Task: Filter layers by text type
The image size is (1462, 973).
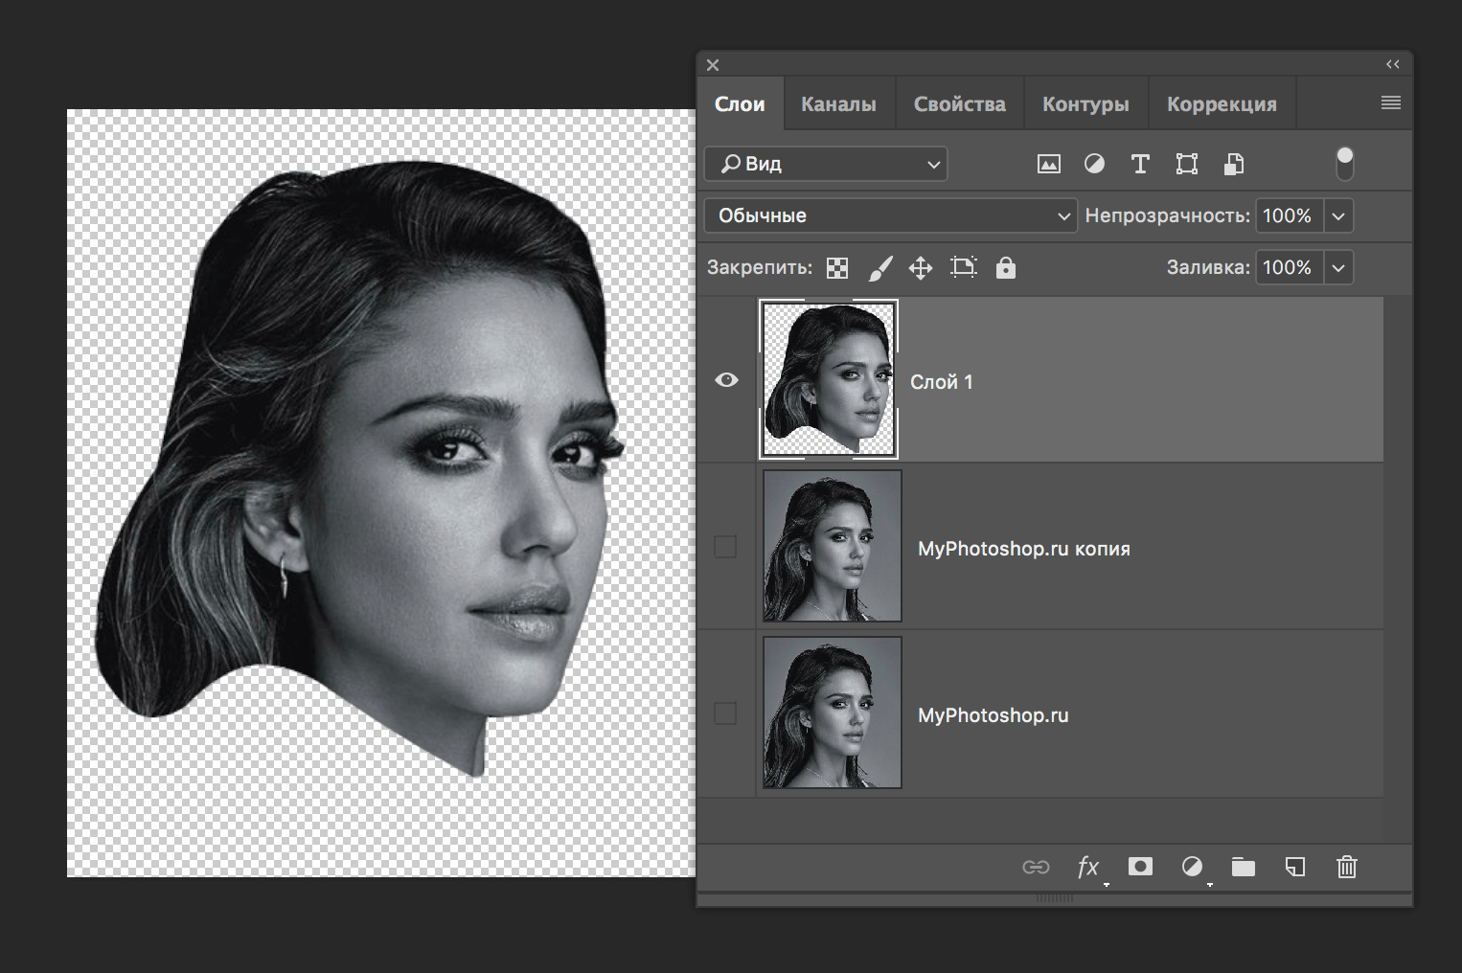Action: [x=1140, y=164]
